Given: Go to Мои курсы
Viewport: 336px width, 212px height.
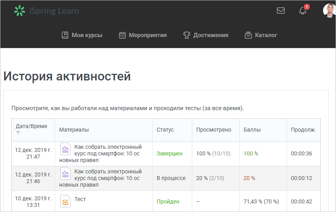Looking at the screenshot, I should (x=87, y=35).
